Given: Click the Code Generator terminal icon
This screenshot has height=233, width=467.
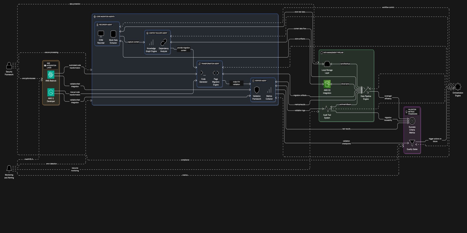Looking at the screenshot, I should click(x=203, y=73).
